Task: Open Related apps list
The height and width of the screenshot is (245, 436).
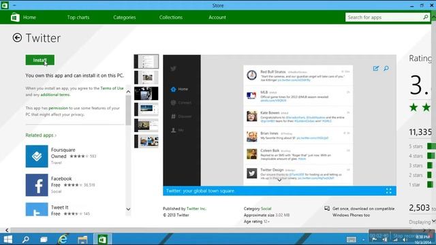Action: click(41, 135)
